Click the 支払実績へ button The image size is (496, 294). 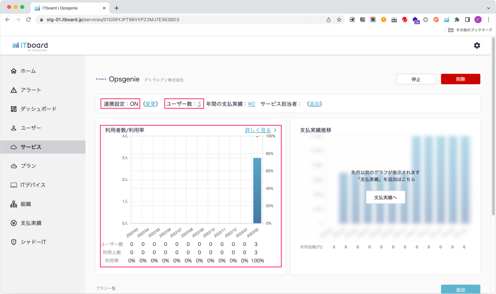(x=385, y=197)
